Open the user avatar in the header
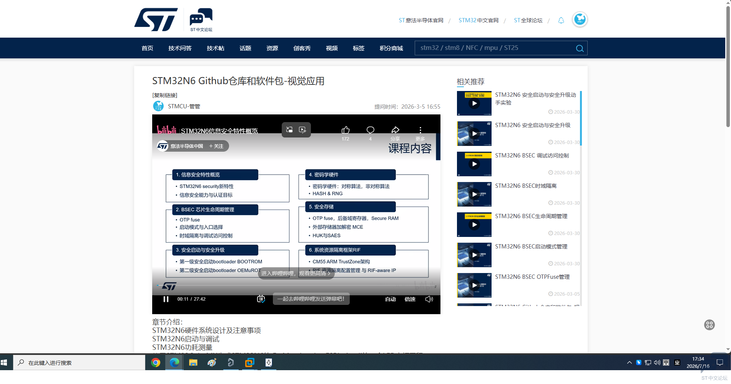The image size is (731, 384). [x=580, y=19]
